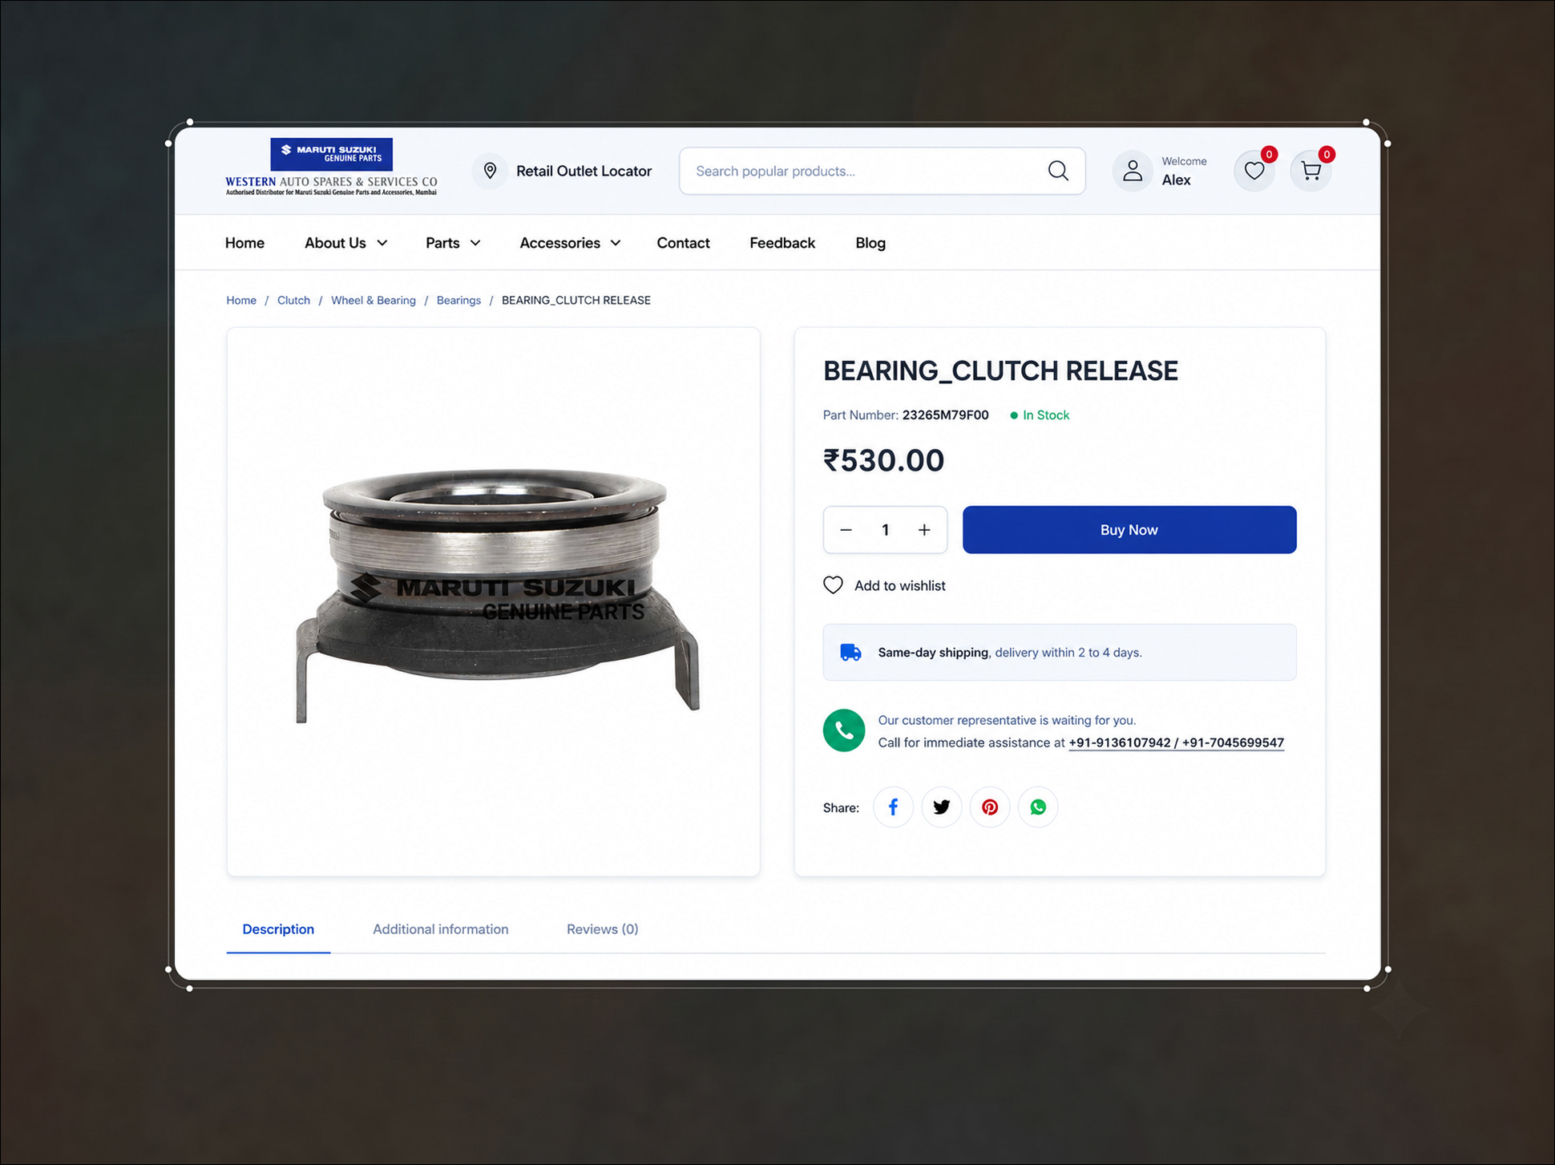
Task: Decrease quantity with the minus button
Action: tap(846, 530)
